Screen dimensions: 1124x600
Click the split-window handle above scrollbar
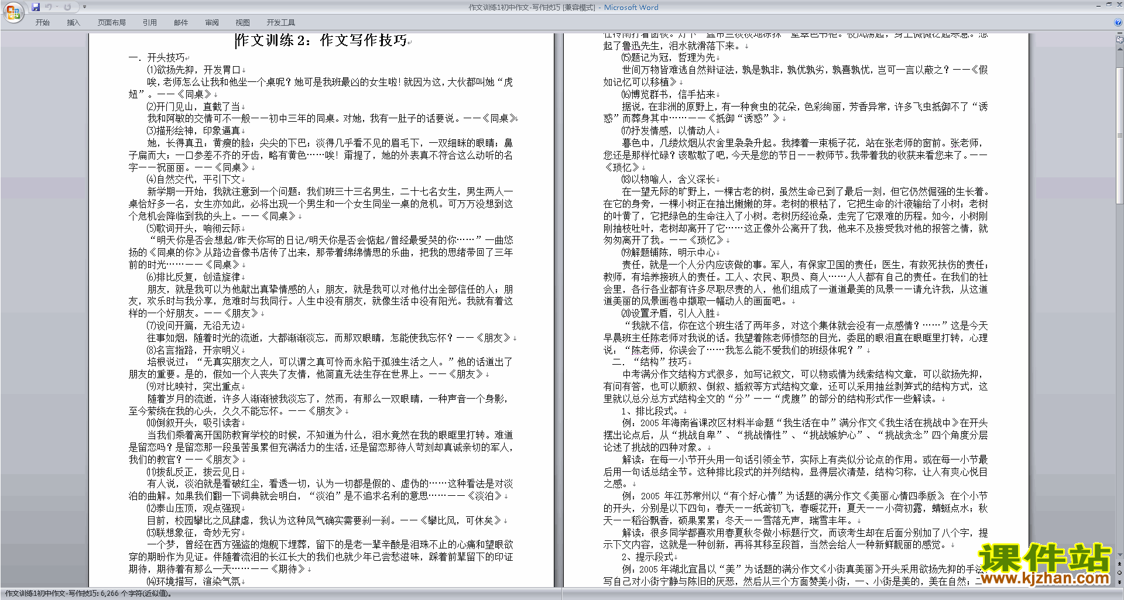click(1120, 35)
